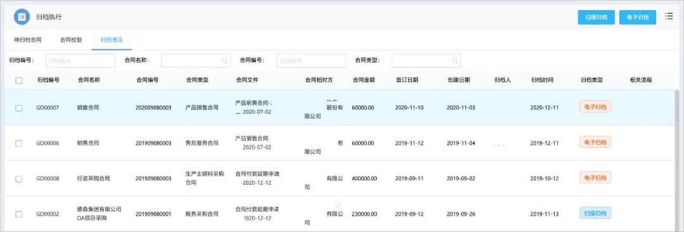Viewport: 684px width, 232px height.
Task: Focus the 合同编号 input field
Action: (311, 61)
